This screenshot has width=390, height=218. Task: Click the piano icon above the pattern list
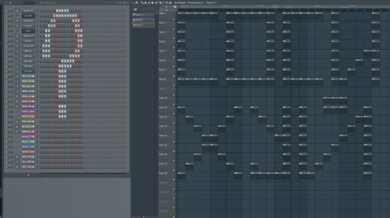click(136, 9)
